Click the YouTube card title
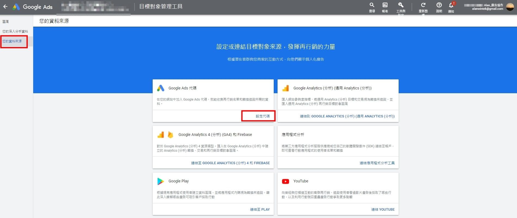 pyautogui.click(x=301, y=181)
